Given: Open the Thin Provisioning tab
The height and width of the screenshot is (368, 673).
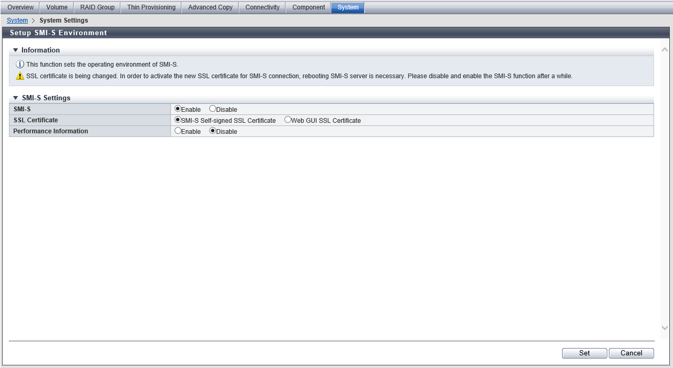Looking at the screenshot, I should pyautogui.click(x=151, y=7).
